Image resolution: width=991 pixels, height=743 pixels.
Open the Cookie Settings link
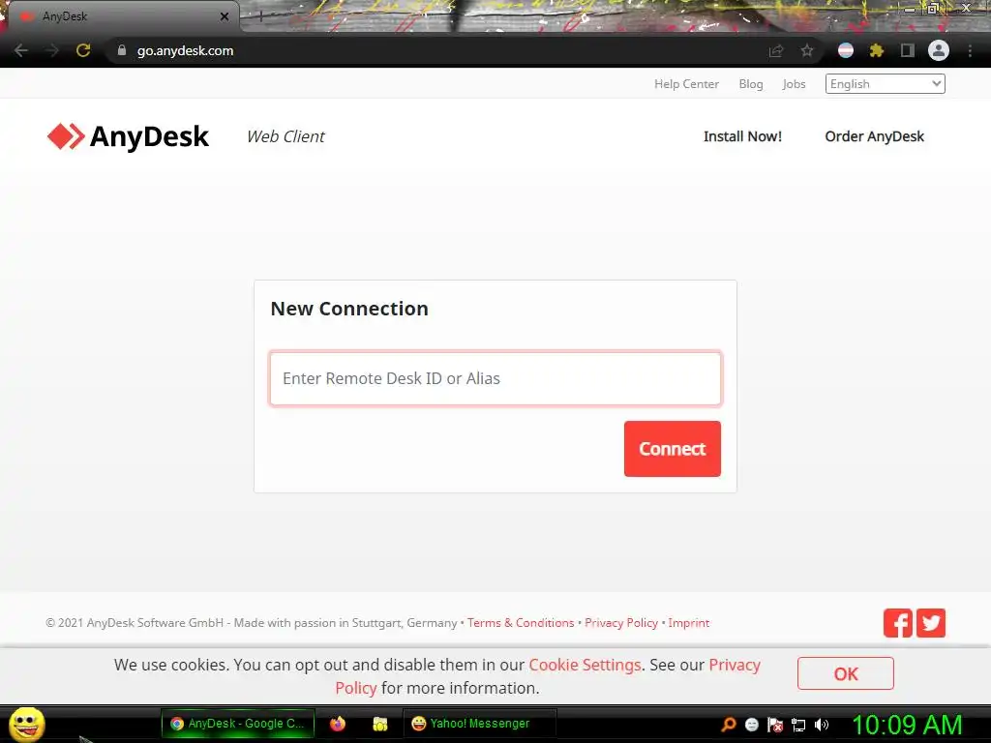coord(585,665)
